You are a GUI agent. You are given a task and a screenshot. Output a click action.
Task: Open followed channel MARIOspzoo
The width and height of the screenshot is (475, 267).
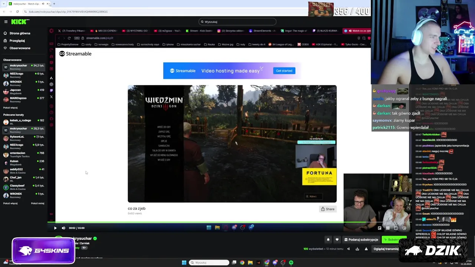pos(23,99)
